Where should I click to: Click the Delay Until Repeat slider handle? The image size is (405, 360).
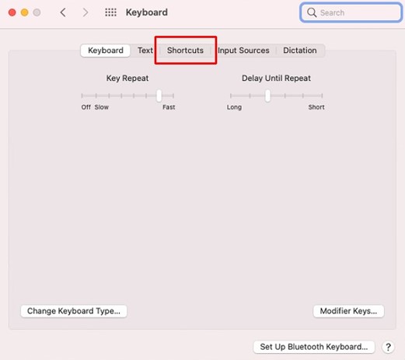tap(267, 96)
